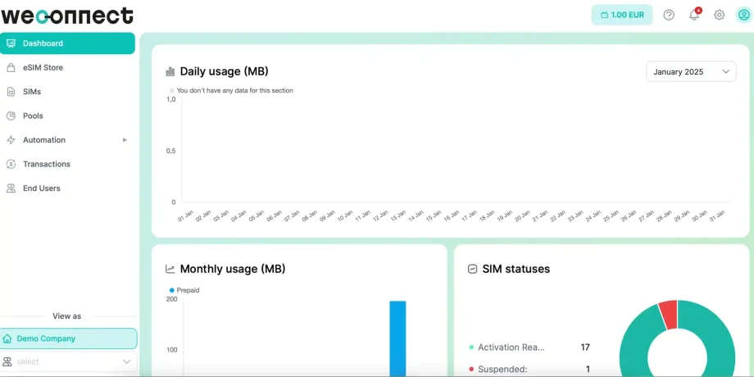
Task: Expand the Automation submenu arrow
Action: pos(125,140)
